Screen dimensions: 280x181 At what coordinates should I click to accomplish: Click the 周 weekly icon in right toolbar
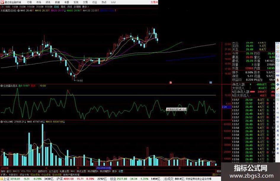tap(278, 131)
